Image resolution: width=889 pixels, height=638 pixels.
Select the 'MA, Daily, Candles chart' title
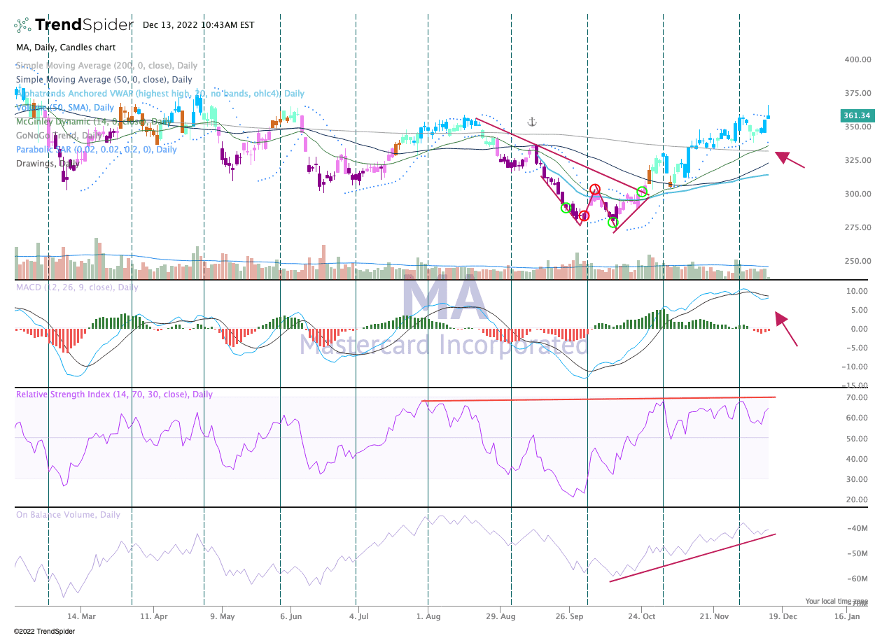pyautogui.click(x=66, y=48)
